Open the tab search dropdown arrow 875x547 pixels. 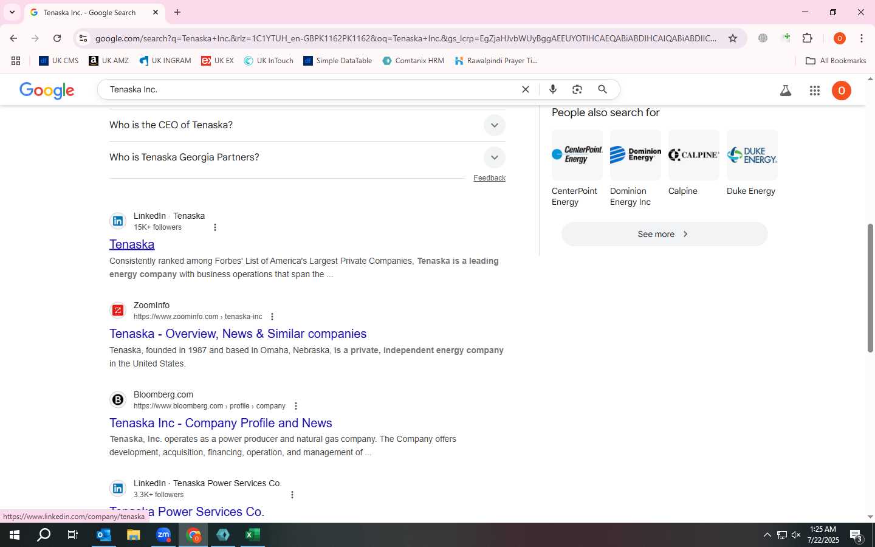pos(12,12)
